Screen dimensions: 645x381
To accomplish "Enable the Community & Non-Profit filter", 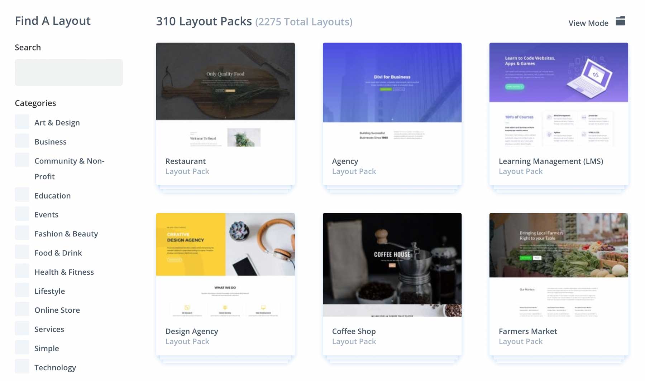I will coord(22,160).
